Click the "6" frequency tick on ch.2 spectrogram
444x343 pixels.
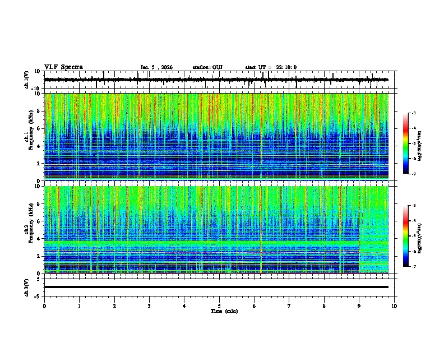pos(39,221)
